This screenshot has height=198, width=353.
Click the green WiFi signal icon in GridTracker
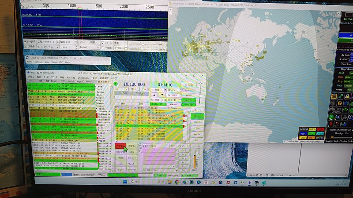tap(345, 110)
